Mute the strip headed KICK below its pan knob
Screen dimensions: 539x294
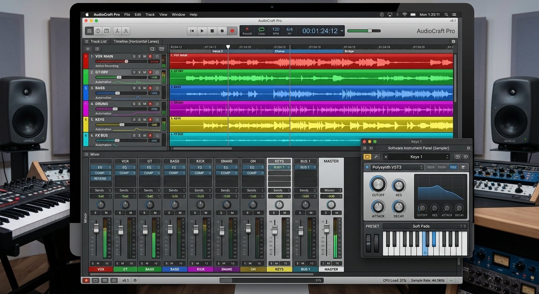pyautogui.click(x=206, y=213)
